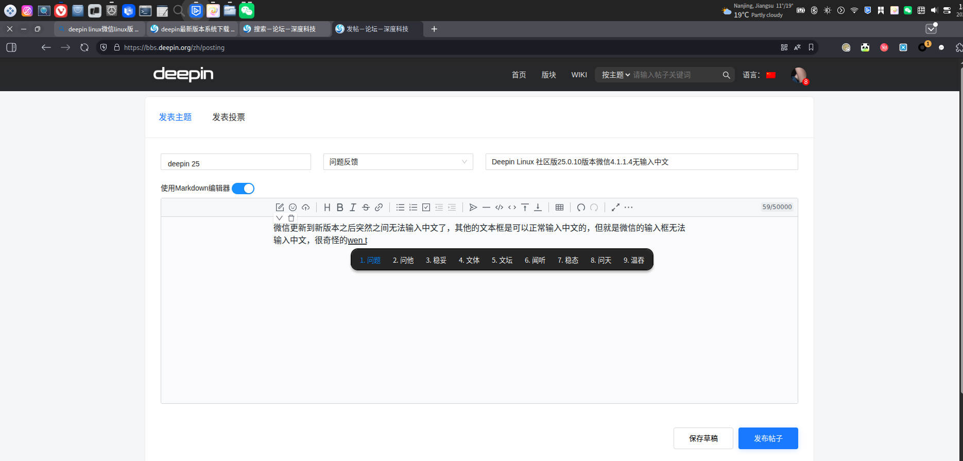Select IME candidate 1. 问题
Image resolution: width=963 pixels, height=461 pixels.
(x=370, y=260)
